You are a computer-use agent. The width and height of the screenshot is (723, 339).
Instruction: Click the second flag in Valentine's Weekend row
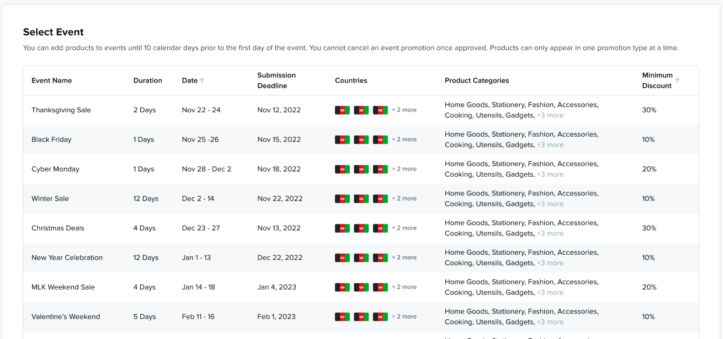361,316
